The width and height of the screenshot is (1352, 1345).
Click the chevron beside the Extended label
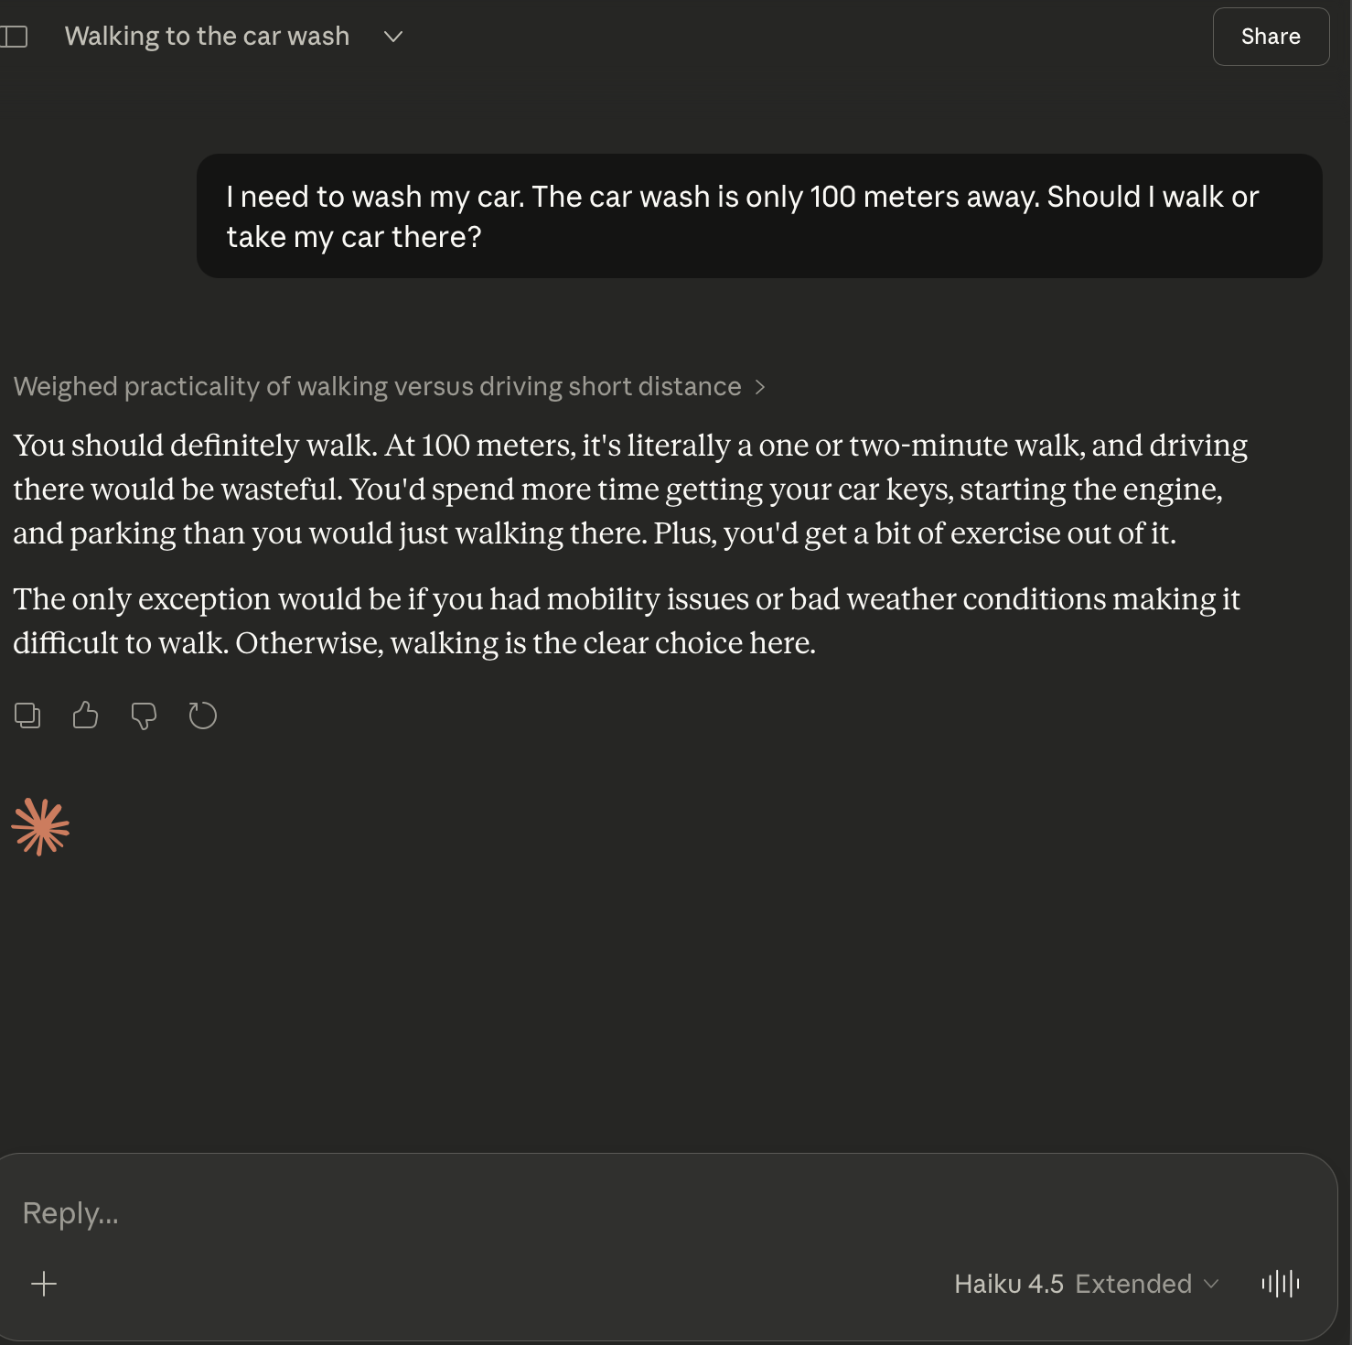1212,1284
